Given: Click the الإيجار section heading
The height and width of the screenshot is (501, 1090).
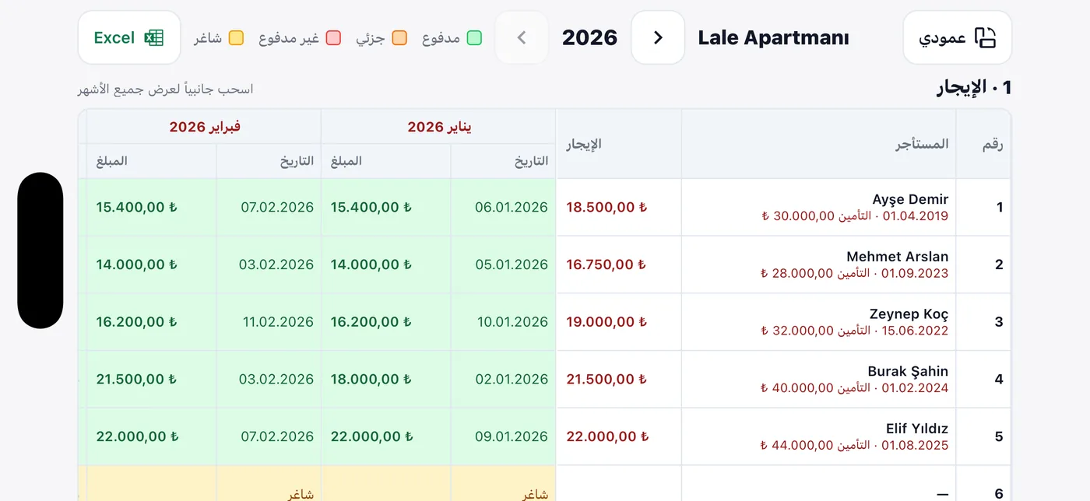Looking at the screenshot, I should pos(974,88).
